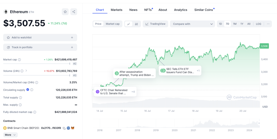Switch to candlestick chart icon
The width and height of the screenshot is (277, 139).
pos(136,24)
